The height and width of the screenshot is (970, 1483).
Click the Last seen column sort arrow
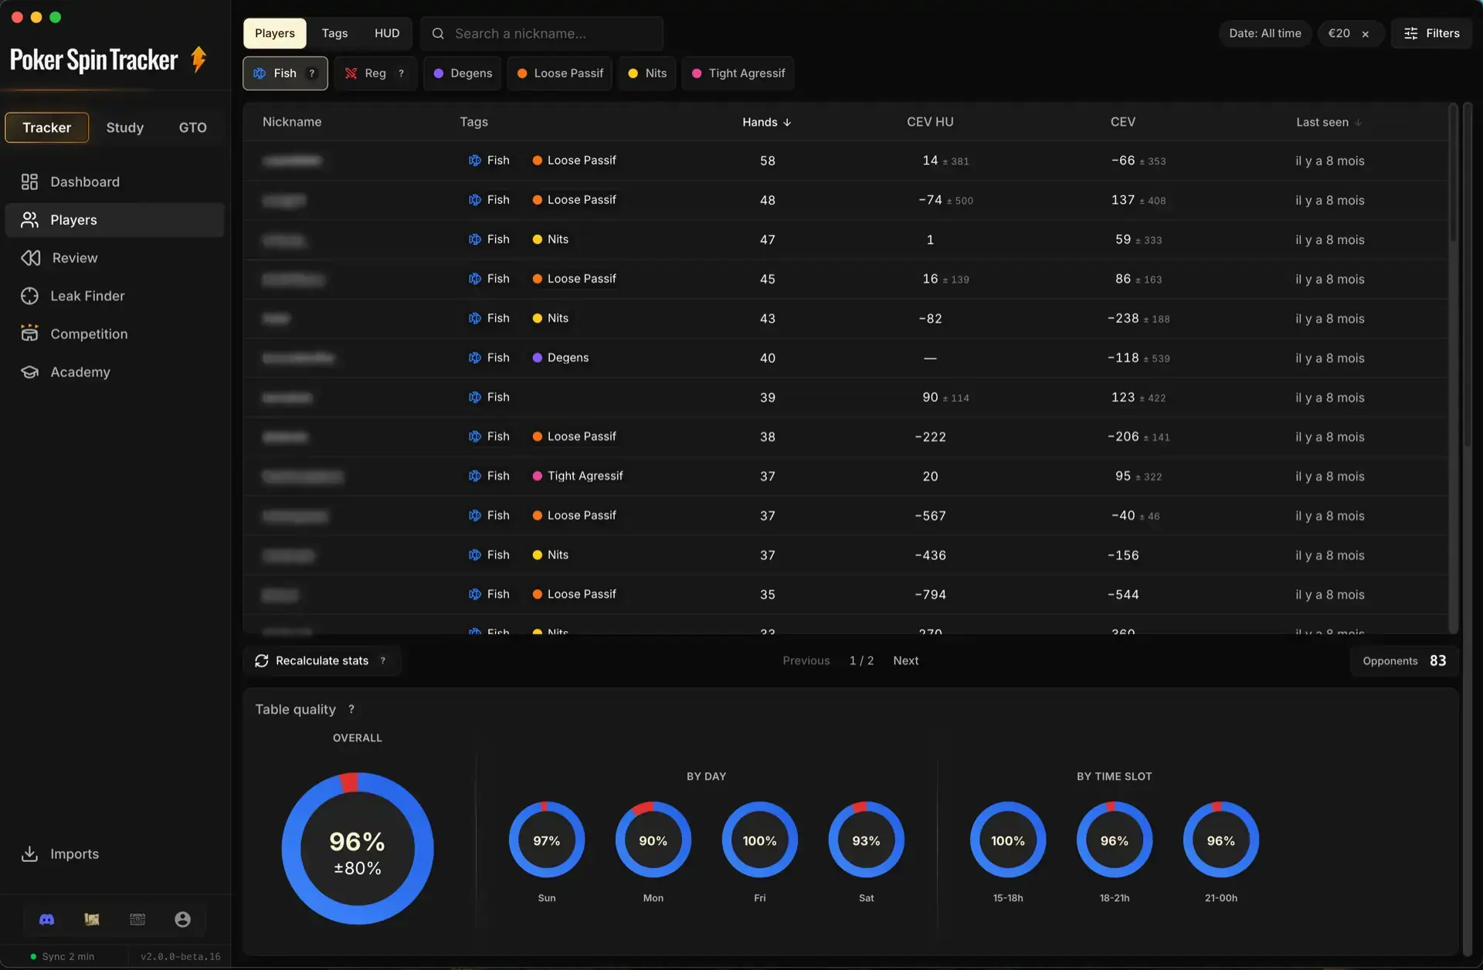1358,122
